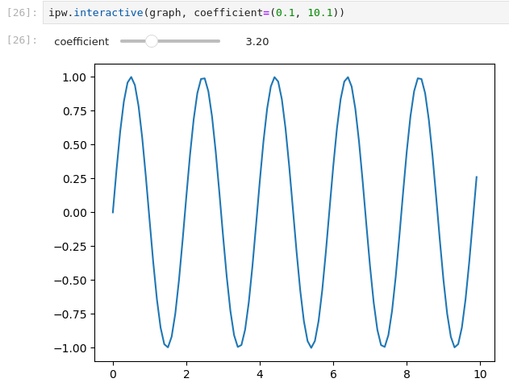This screenshot has height=391, width=509.
Task: Click the y-axis label 0.00
Action: click(x=74, y=213)
